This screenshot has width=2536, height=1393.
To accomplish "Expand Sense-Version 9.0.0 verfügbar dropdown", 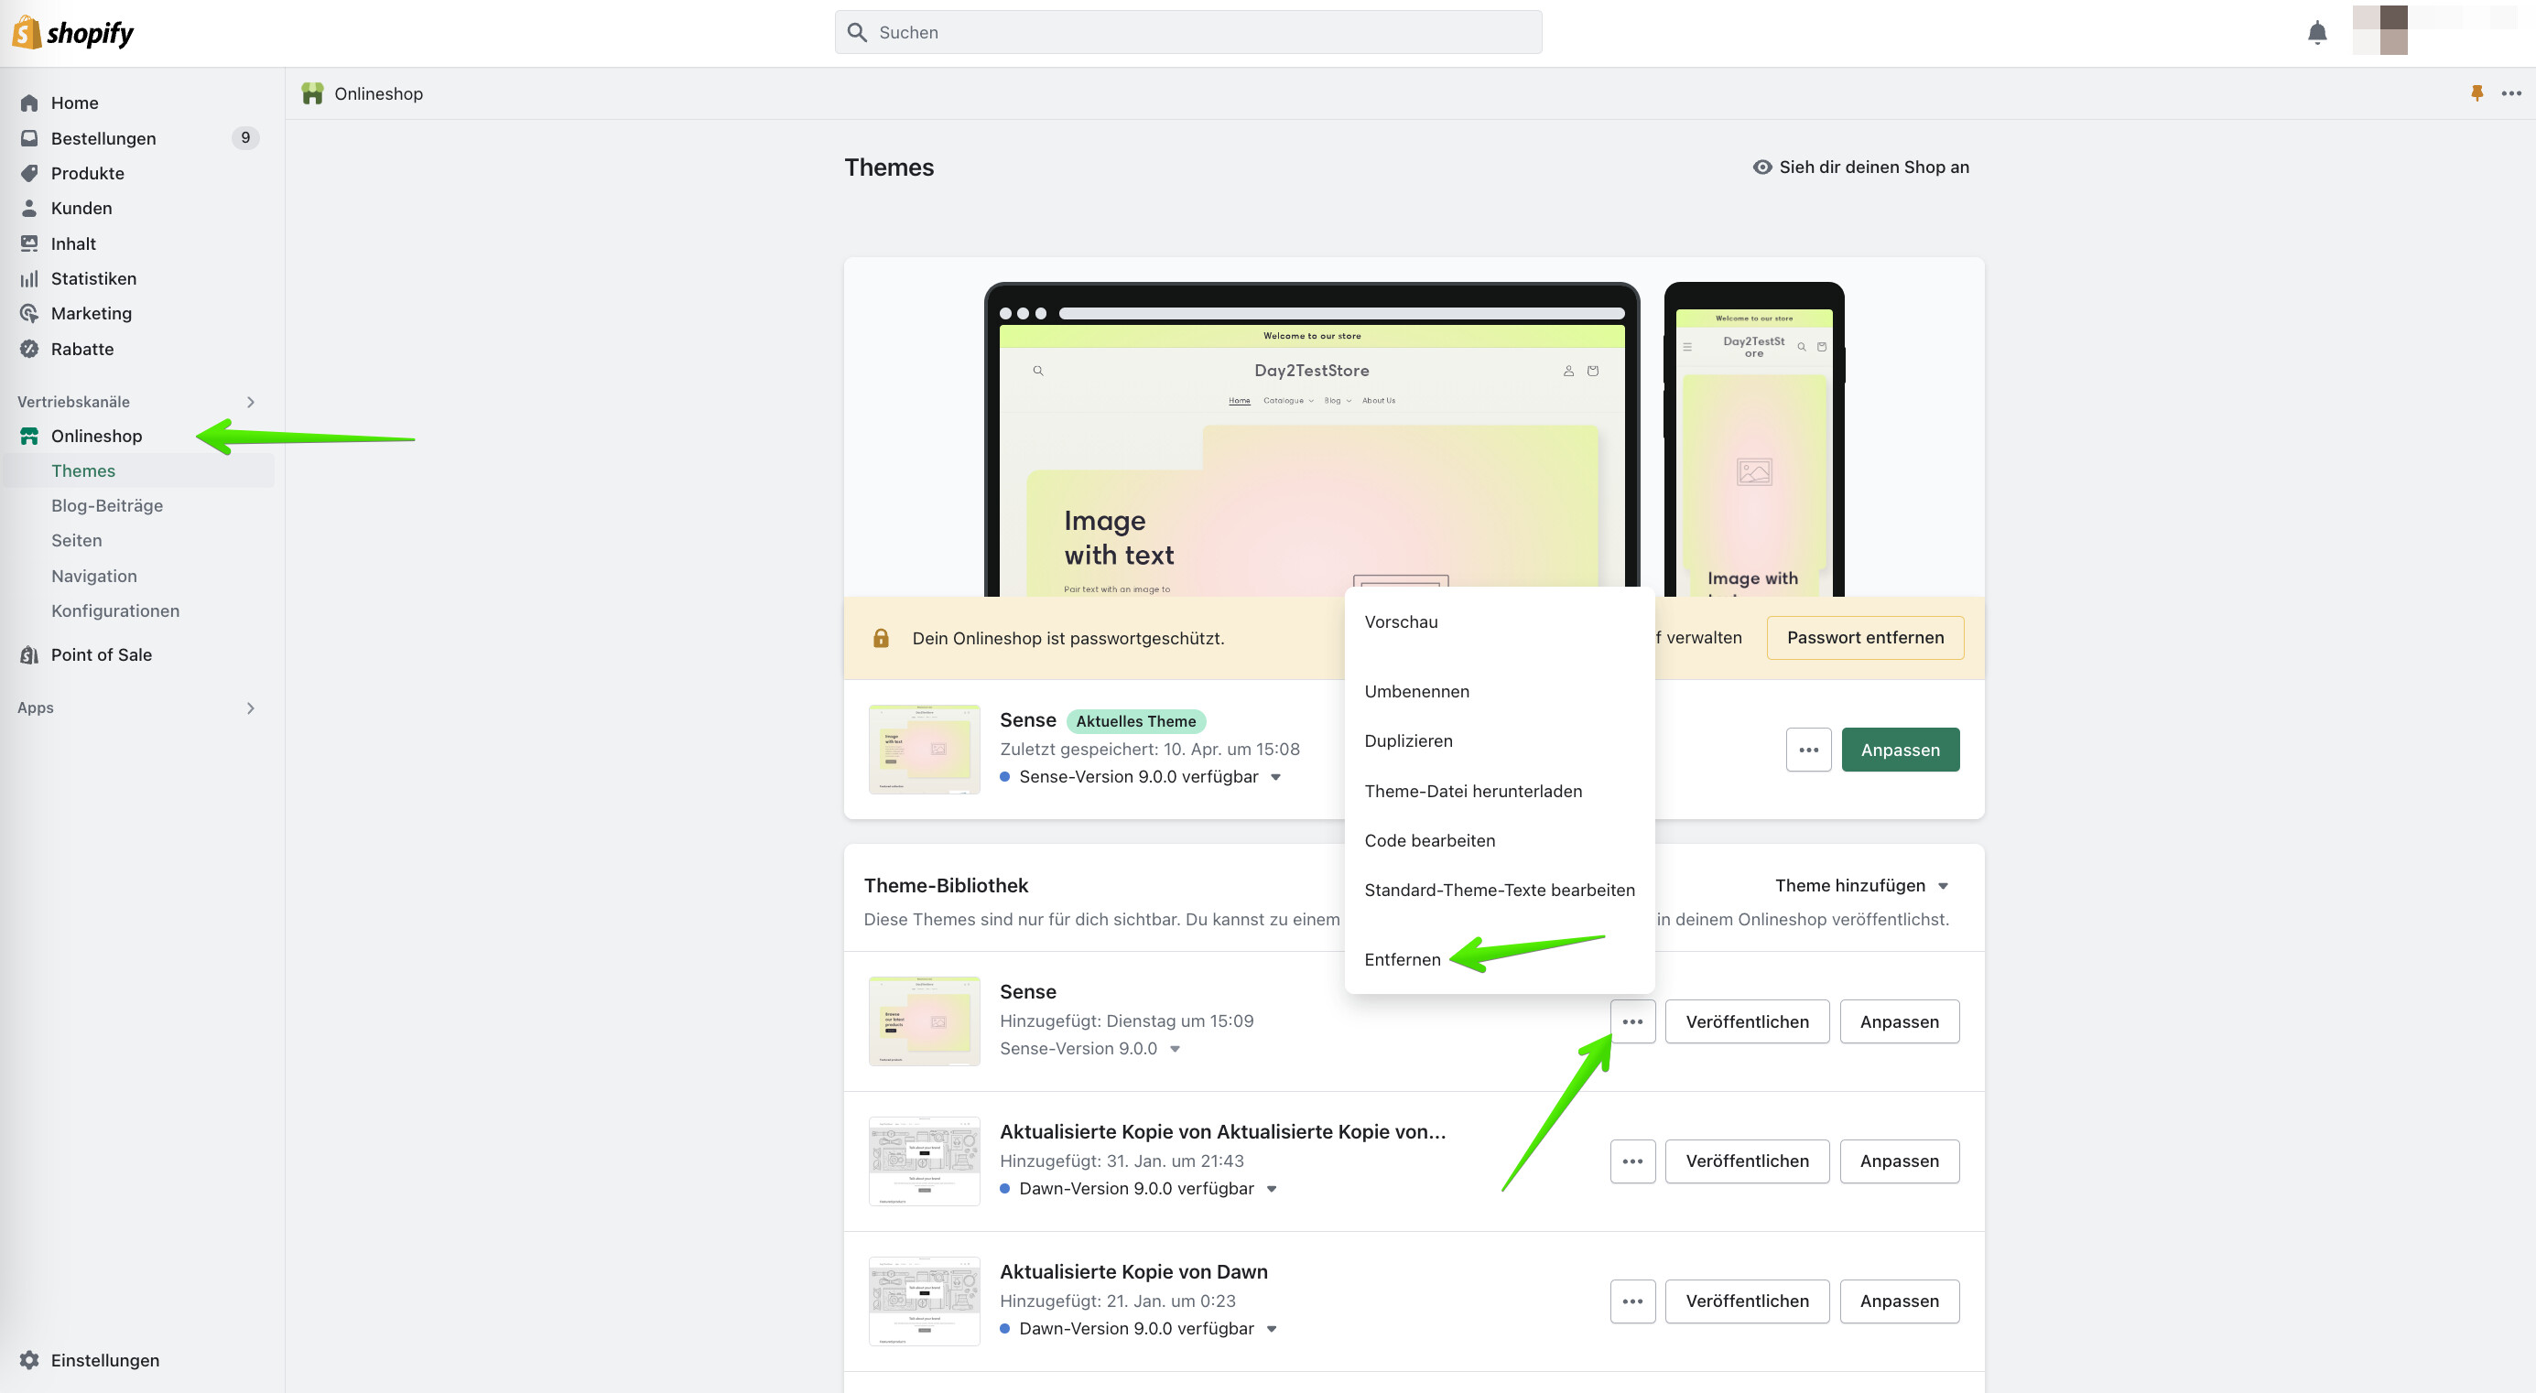I will 1276,777.
